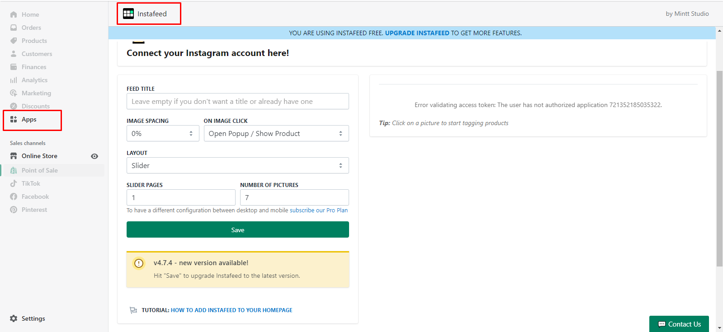Open Settings at sidebar bottom
723x332 pixels.
33,318
